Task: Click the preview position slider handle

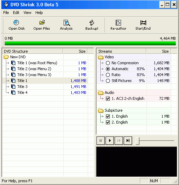Action: coord(137,141)
